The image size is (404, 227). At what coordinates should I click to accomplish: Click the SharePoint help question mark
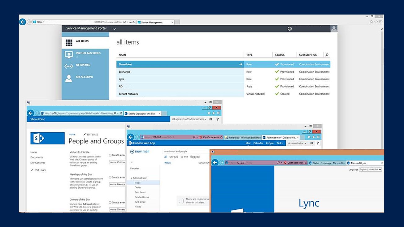tap(218, 119)
